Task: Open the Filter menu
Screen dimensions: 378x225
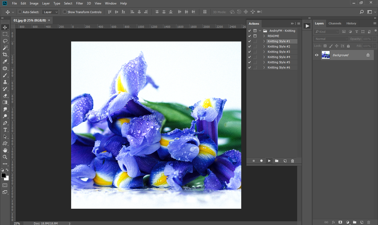Action: point(79,3)
